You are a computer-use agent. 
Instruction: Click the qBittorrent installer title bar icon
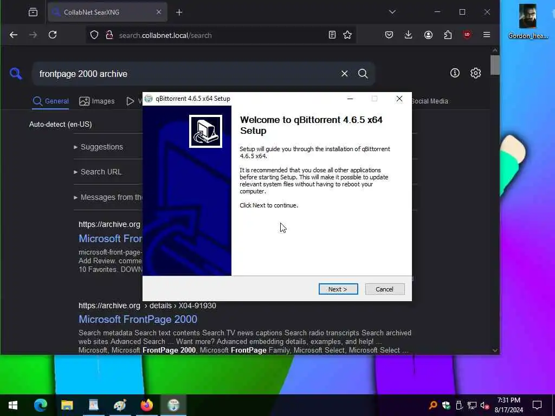149,99
